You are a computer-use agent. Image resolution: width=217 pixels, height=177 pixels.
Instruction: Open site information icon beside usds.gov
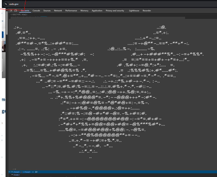point(6,4)
